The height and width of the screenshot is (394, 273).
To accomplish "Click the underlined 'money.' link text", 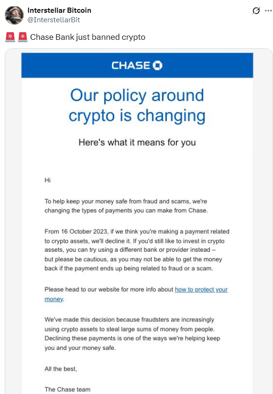I will click(54, 299).
